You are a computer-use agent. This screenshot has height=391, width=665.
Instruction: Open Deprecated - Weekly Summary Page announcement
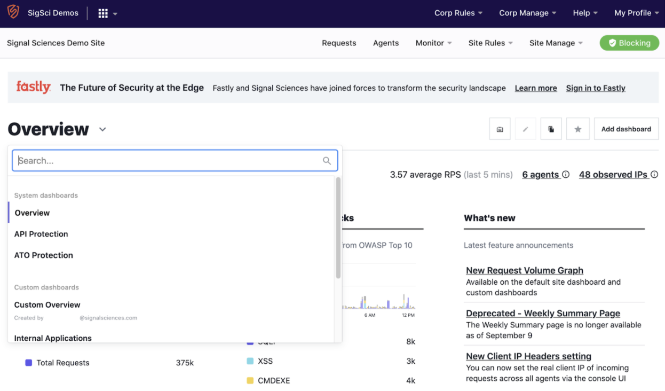[x=543, y=314]
